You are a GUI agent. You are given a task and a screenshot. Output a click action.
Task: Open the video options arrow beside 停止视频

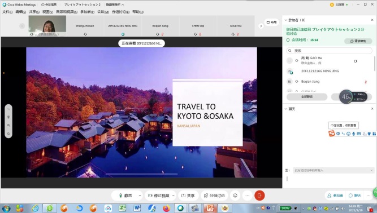(x=174, y=196)
